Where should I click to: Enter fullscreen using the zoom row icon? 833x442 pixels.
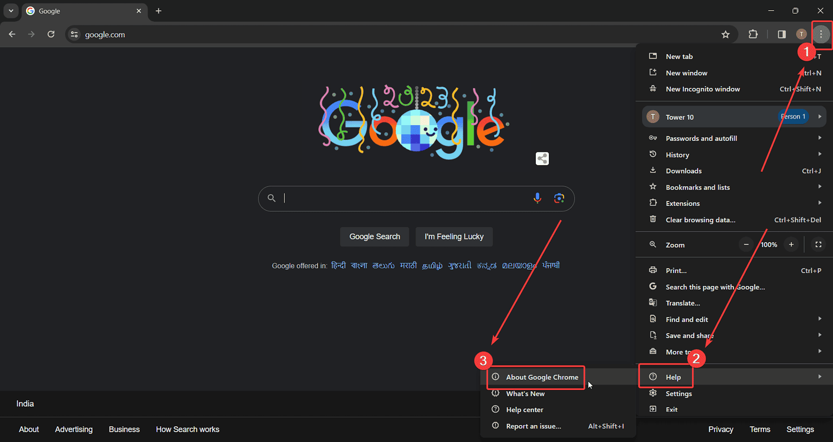point(818,245)
